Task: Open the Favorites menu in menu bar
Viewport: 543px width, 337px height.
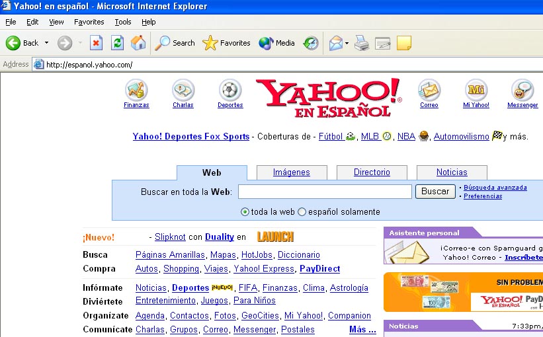Action: pyautogui.click(x=89, y=22)
